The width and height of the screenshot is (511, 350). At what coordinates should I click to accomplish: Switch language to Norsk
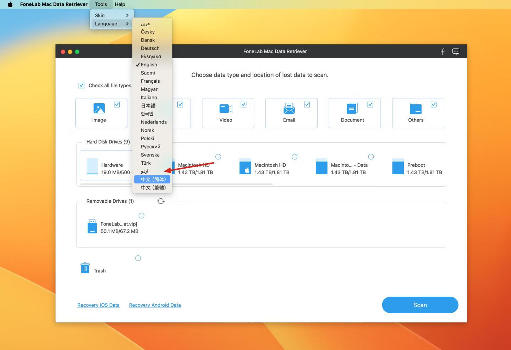point(152,130)
